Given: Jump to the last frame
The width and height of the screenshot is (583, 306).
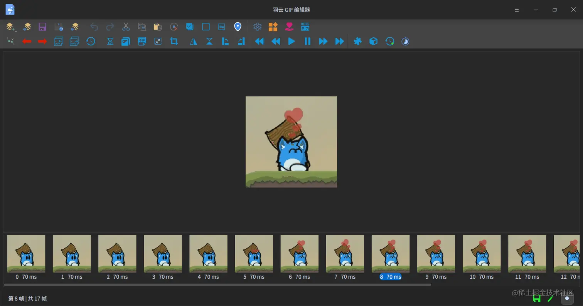Looking at the screenshot, I should coord(339,41).
